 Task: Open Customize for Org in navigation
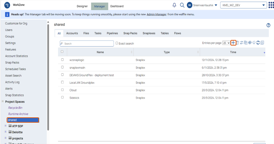[16, 23]
